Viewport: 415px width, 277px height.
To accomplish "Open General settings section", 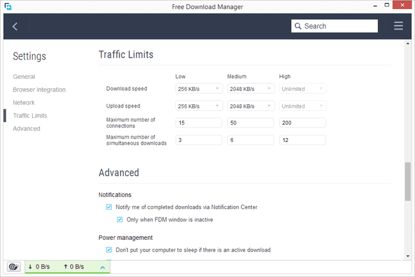I will coord(24,77).
